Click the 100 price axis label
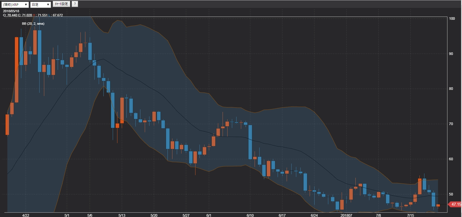Viewport: 462px width, 217px height. pyautogui.click(x=452, y=19)
